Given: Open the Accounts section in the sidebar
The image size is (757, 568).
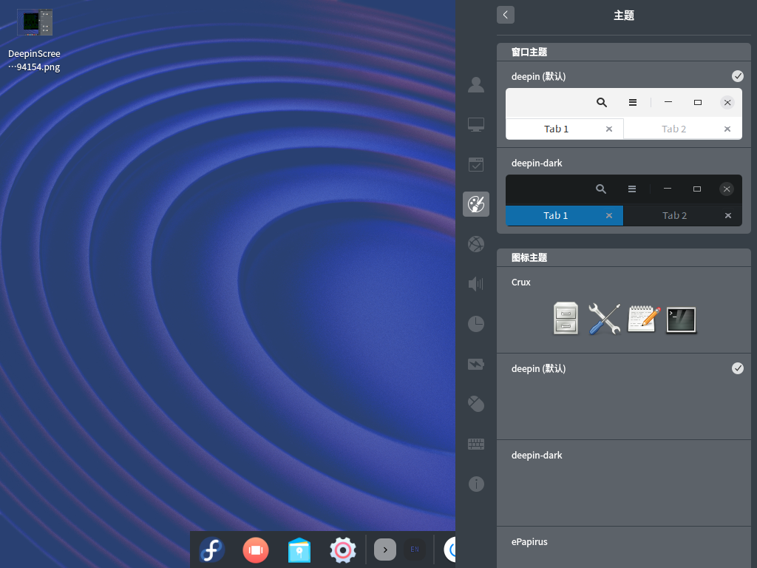Looking at the screenshot, I should tap(476, 84).
